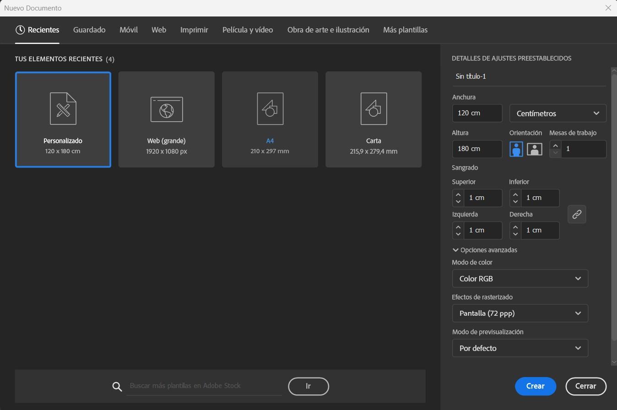Click the Altura input field
This screenshot has height=410, width=617.
click(477, 149)
